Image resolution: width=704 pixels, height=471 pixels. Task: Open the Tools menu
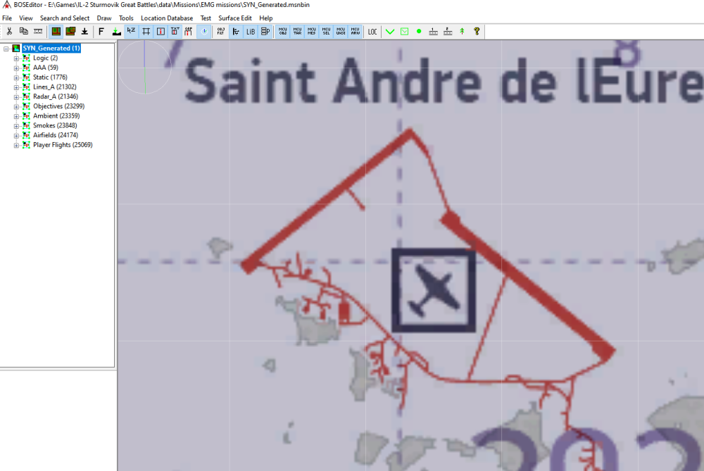point(126,18)
